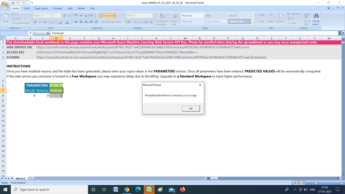The width and height of the screenshot is (345, 194).
Task: Click the Paste clipboard icon
Action: [x=6, y=16]
